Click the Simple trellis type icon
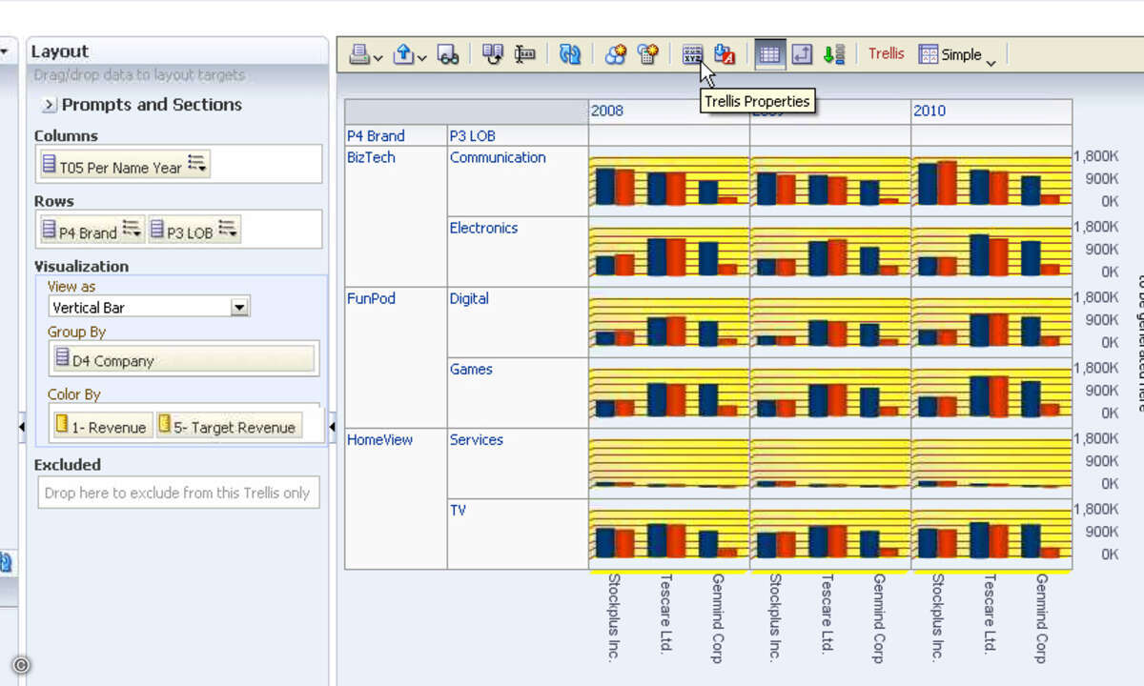Screen dimensions: 1144x686 (929, 54)
